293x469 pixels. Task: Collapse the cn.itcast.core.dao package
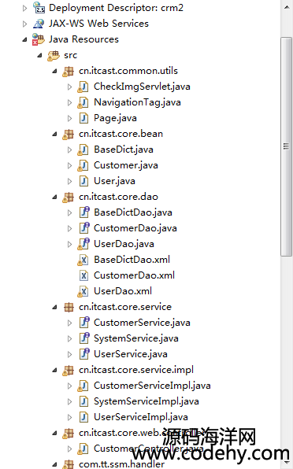click(x=54, y=197)
